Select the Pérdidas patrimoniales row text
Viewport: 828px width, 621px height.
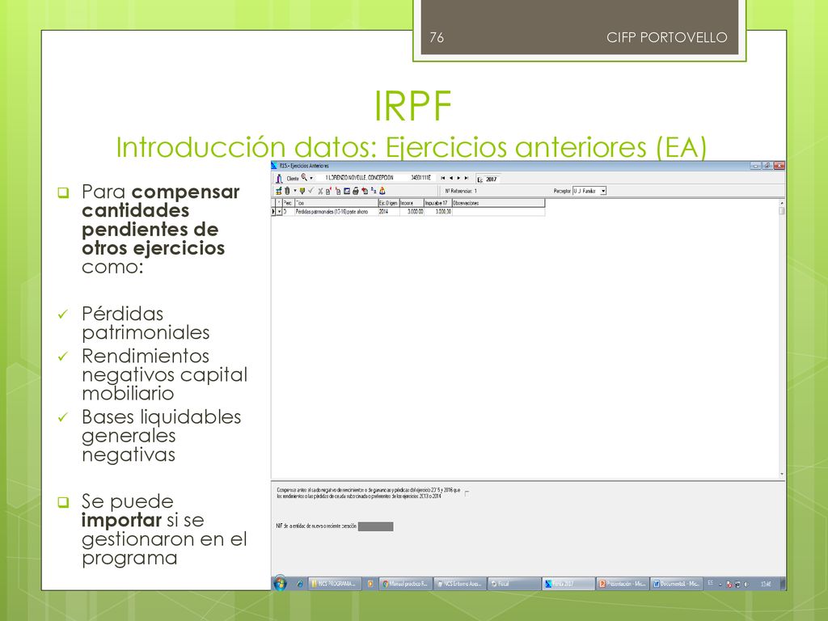coord(332,212)
